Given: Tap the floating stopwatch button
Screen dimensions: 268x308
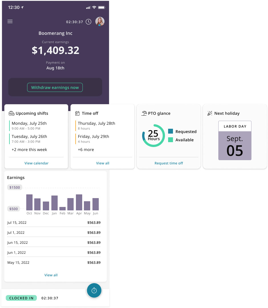Looking at the screenshot, I should (94, 290).
